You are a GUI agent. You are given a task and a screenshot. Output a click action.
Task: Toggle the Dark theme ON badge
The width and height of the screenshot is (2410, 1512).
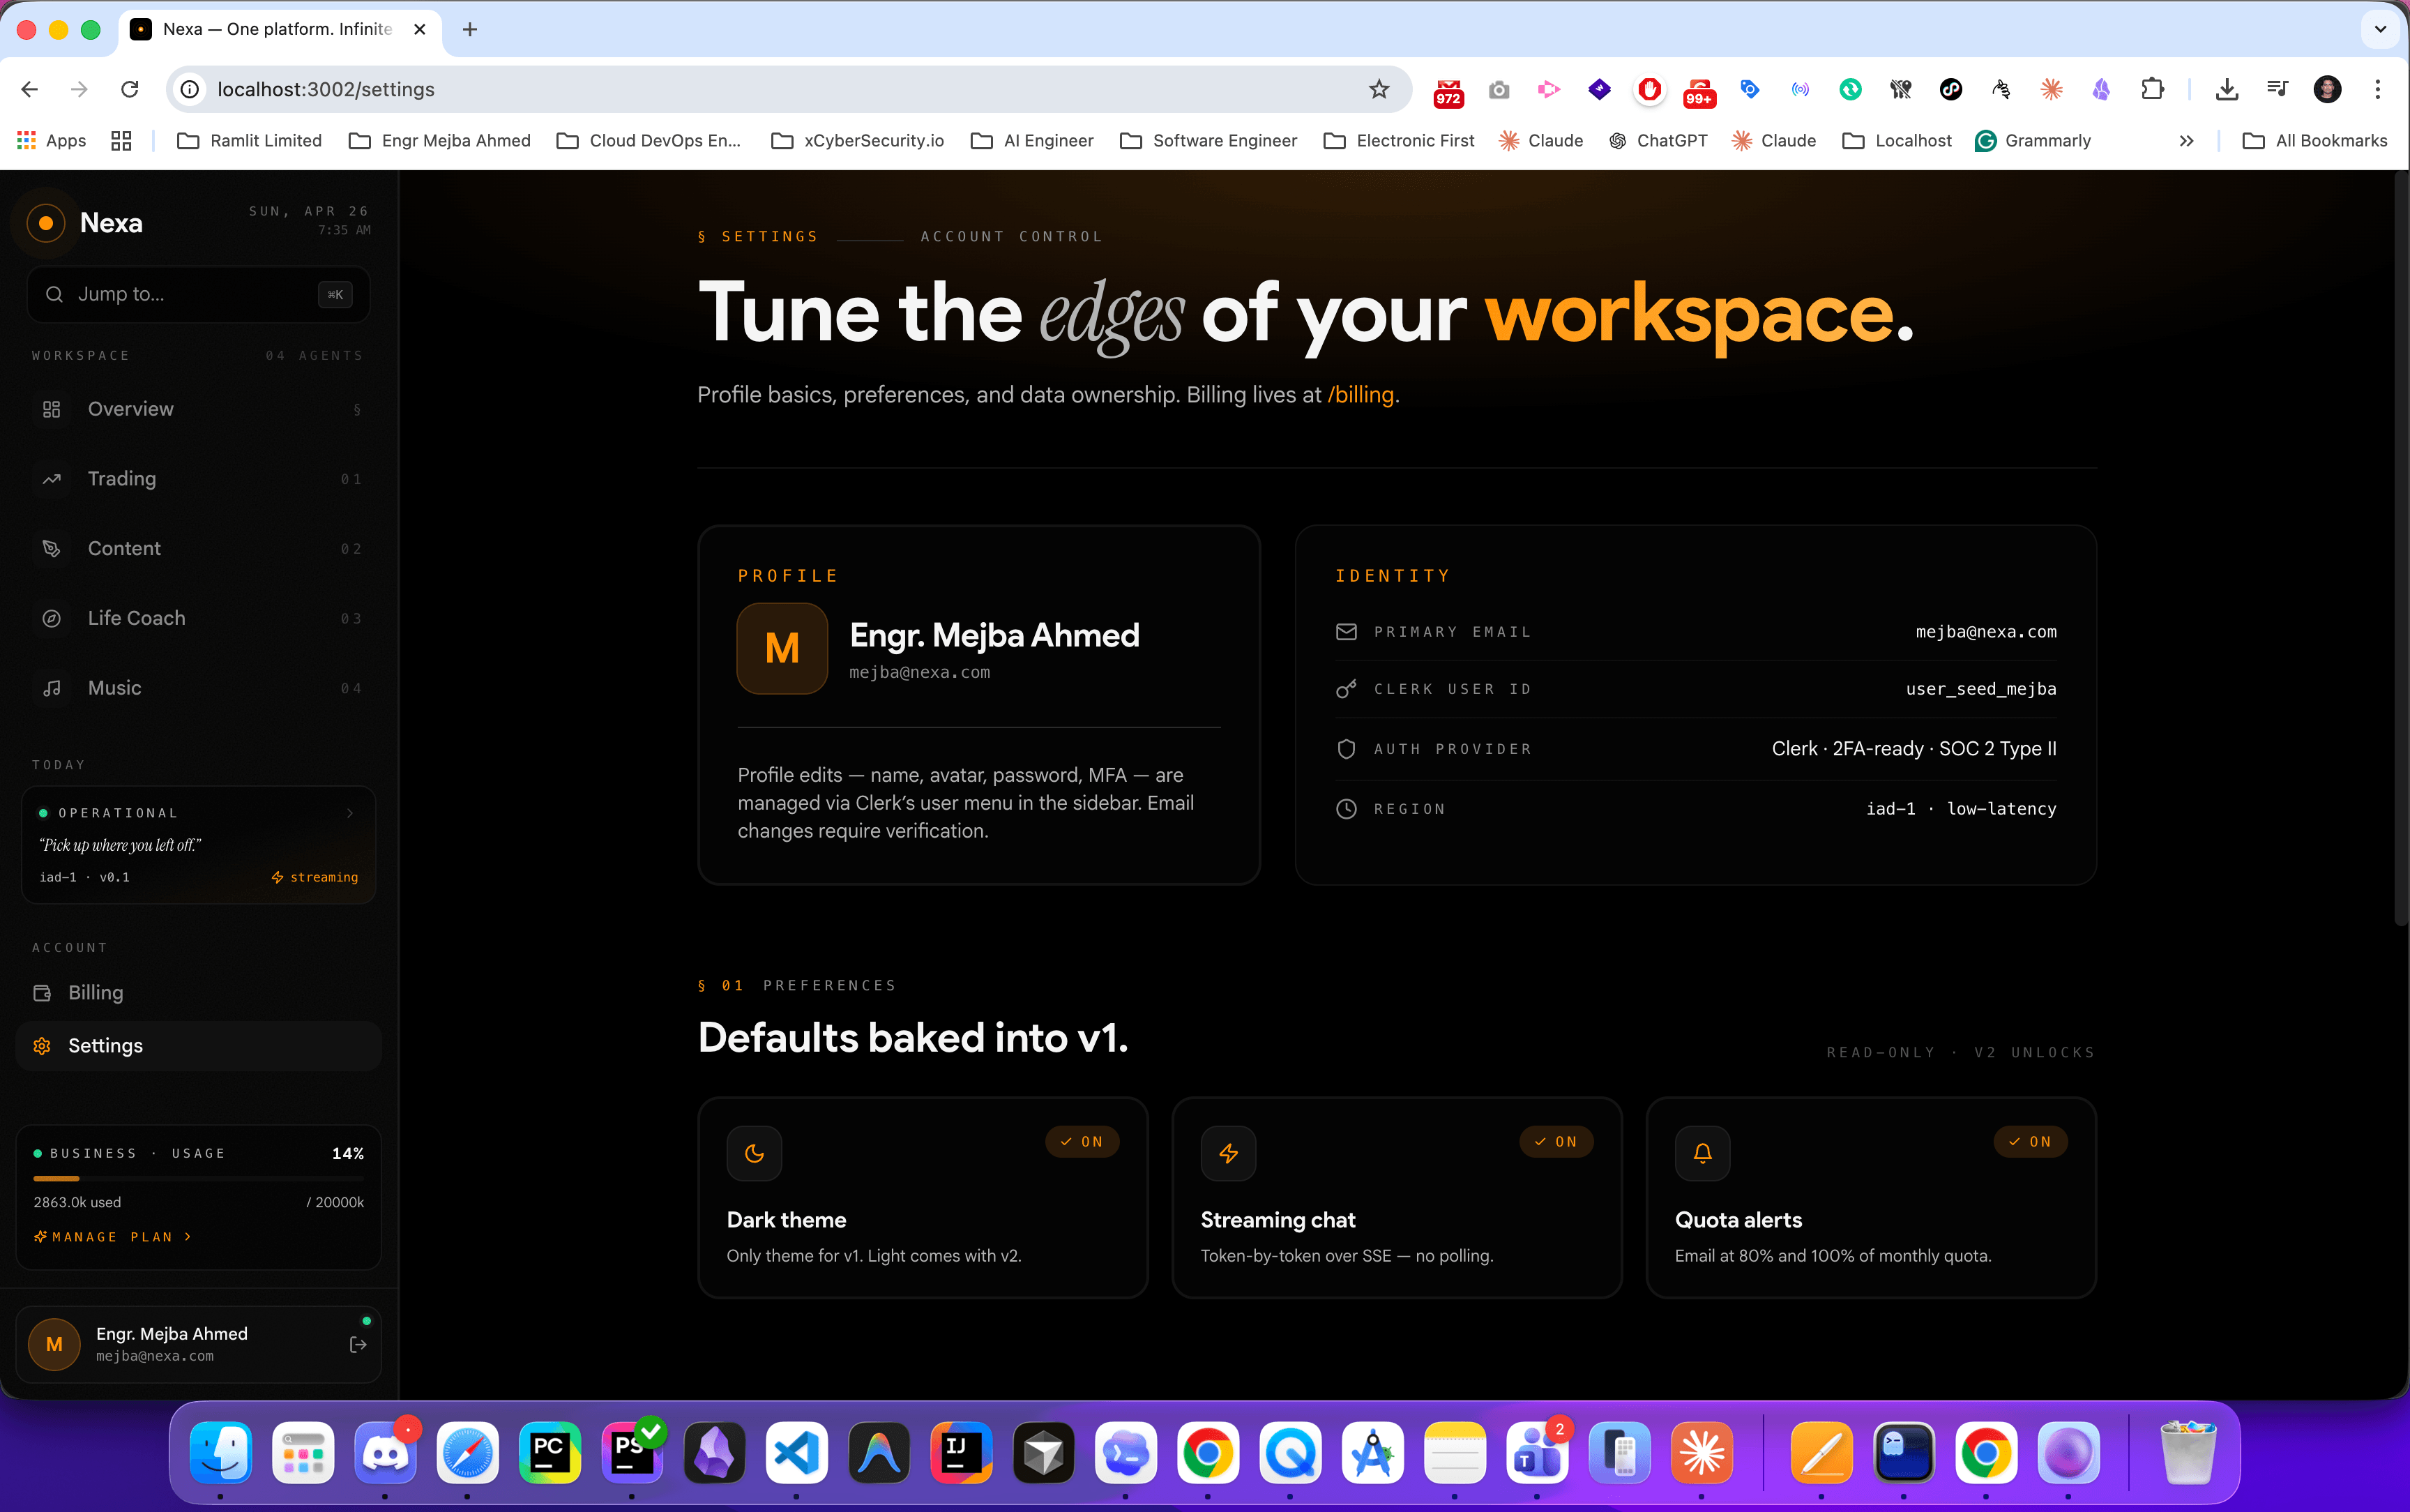[1082, 1142]
